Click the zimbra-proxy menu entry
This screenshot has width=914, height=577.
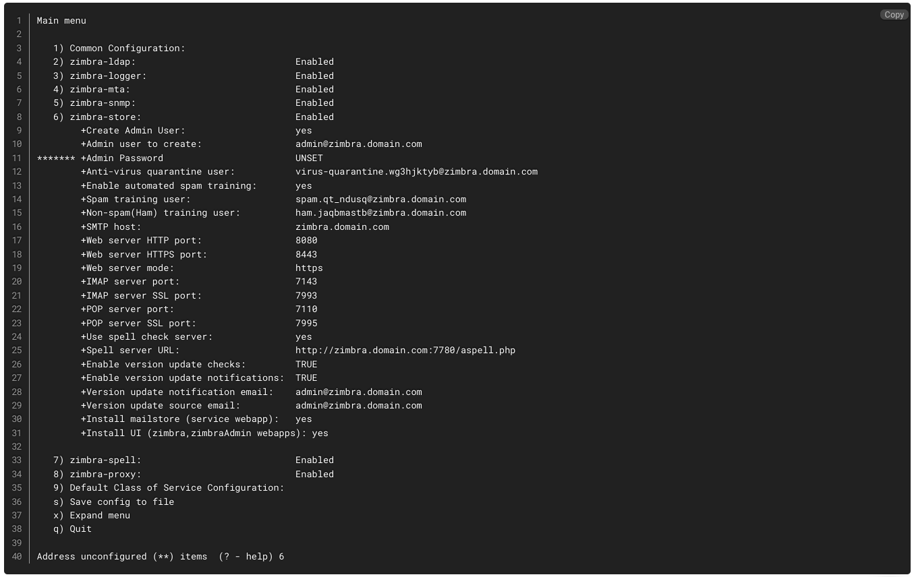(x=97, y=474)
